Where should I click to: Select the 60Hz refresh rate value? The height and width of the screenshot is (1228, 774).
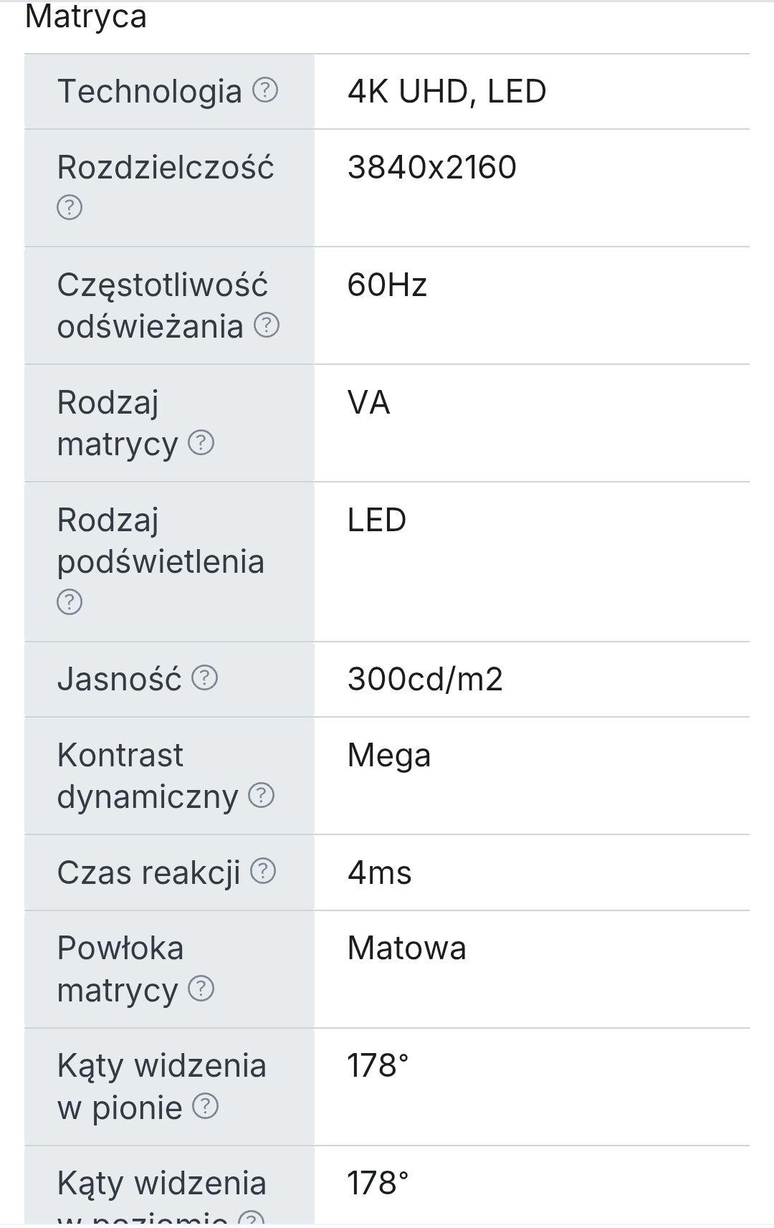(x=387, y=285)
